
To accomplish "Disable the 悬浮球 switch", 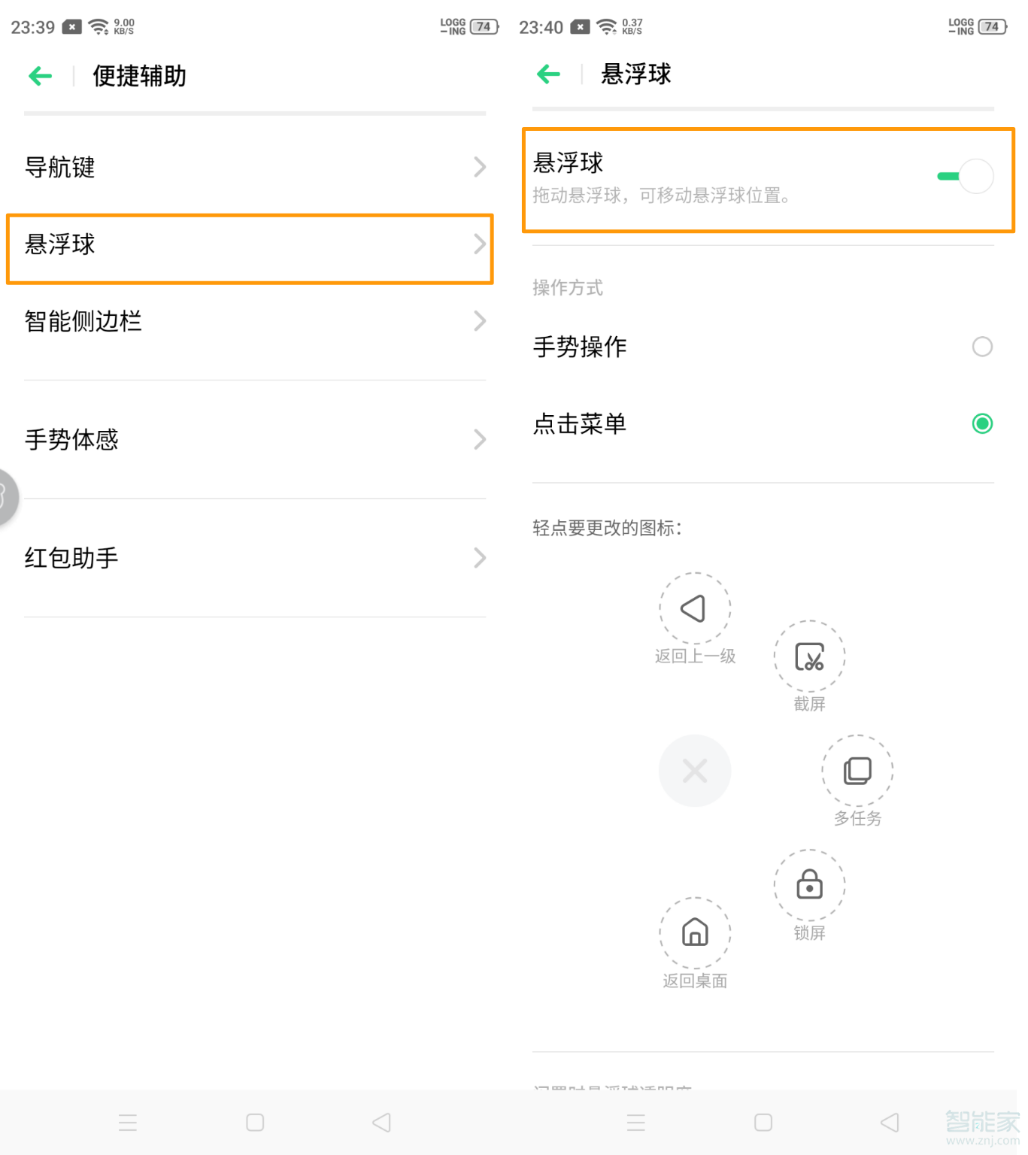I will (x=965, y=176).
